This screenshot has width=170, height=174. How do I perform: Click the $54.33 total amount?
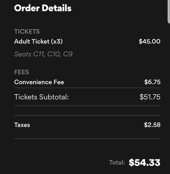coord(144,162)
